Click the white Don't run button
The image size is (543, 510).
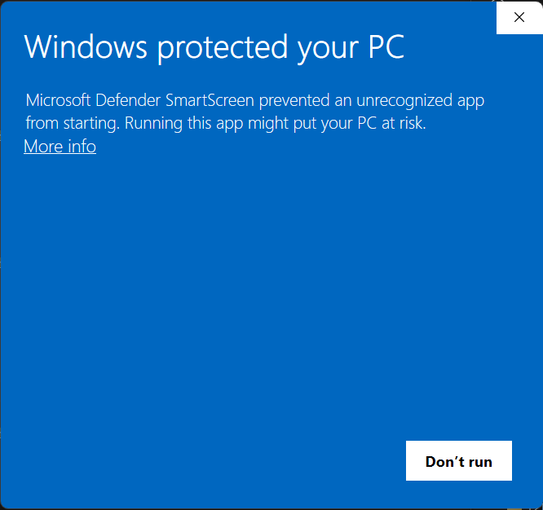458,461
